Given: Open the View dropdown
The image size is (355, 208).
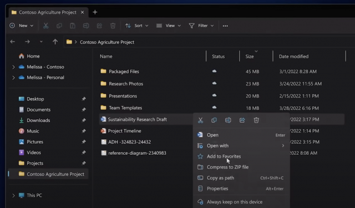Looking at the screenshot, I should 169,26.
